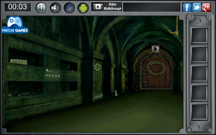Screen dimensions: 216x135
Task: Toggle the background music note icon
Action: pyautogui.click(x=69, y=8)
